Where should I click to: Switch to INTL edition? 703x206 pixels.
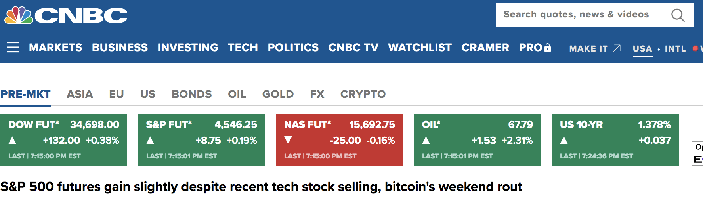675,48
